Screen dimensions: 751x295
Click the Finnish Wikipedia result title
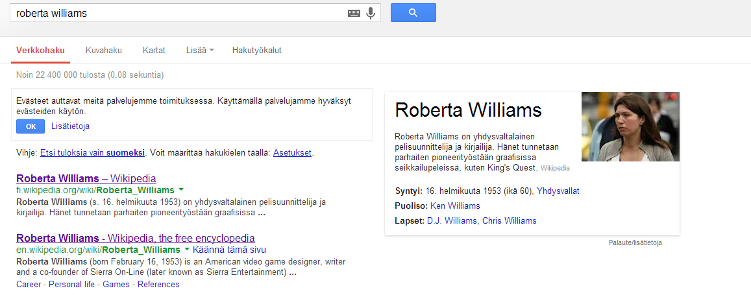tap(86, 178)
